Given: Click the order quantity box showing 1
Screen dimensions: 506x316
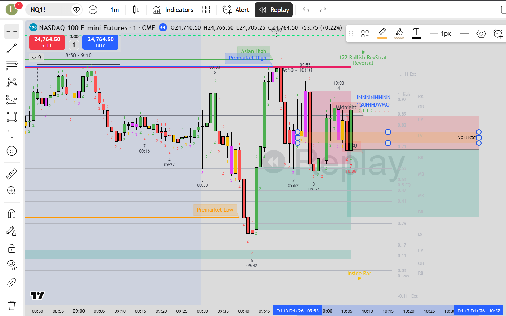Looking at the screenshot, I should click(x=74, y=45).
